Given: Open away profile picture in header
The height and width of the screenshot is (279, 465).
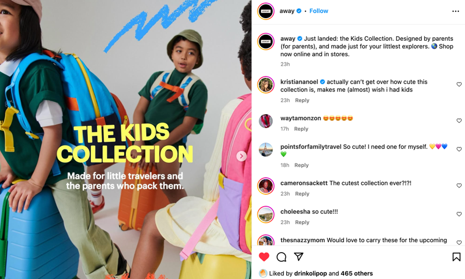Looking at the screenshot, I should (266, 11).
